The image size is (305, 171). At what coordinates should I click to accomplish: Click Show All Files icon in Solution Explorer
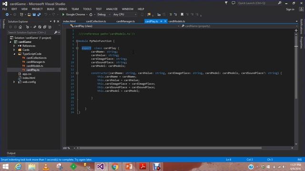(50, 27)
